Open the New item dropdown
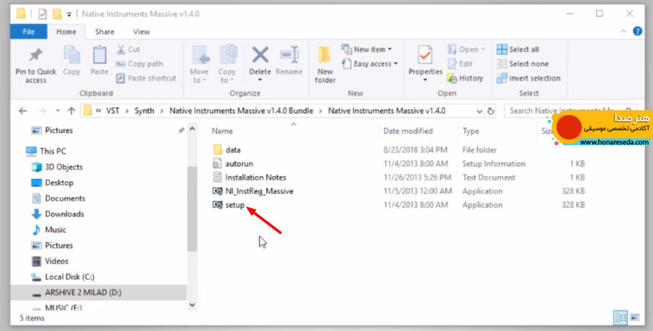 [x=367, y=49]
